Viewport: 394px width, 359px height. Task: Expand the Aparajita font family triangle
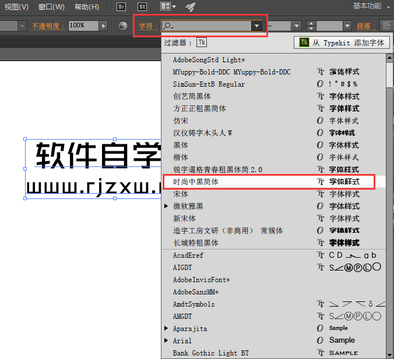(x=166, y=328)
